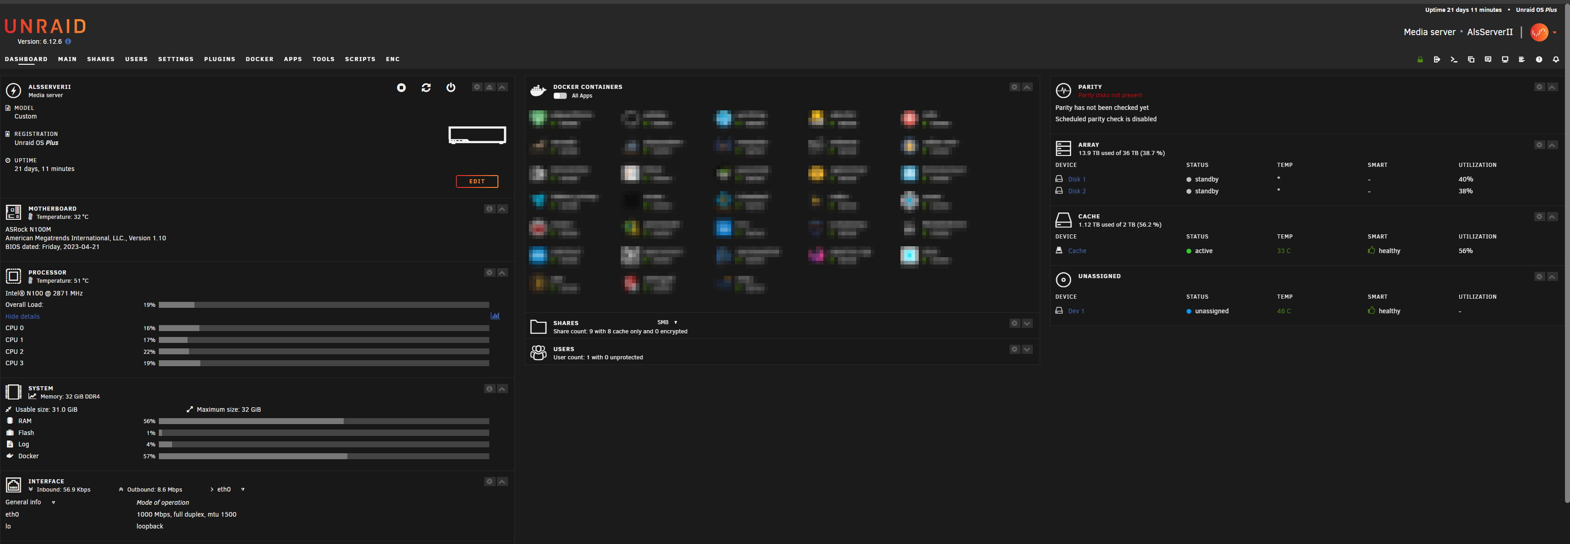Click the notifications bell icon
The height and width of the screenshot is (544, 1570).
click(x=1555, y=59)
